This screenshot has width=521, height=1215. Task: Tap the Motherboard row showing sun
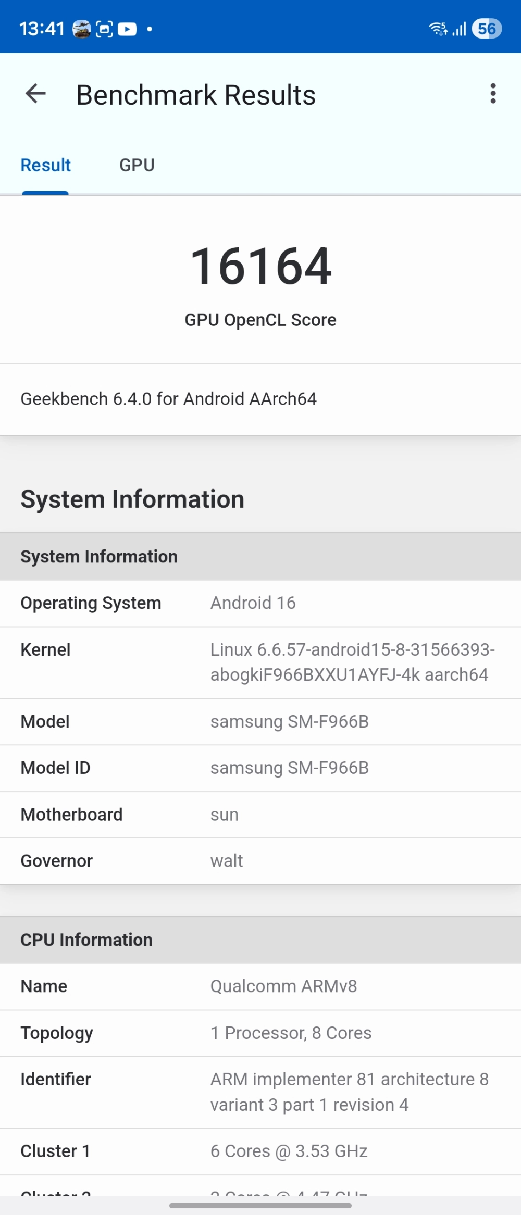click(260, 815)
